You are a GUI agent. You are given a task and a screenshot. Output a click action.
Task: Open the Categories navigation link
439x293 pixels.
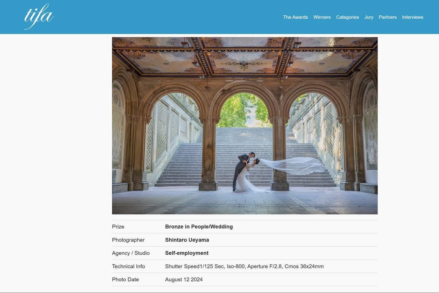tap(347, 17)
